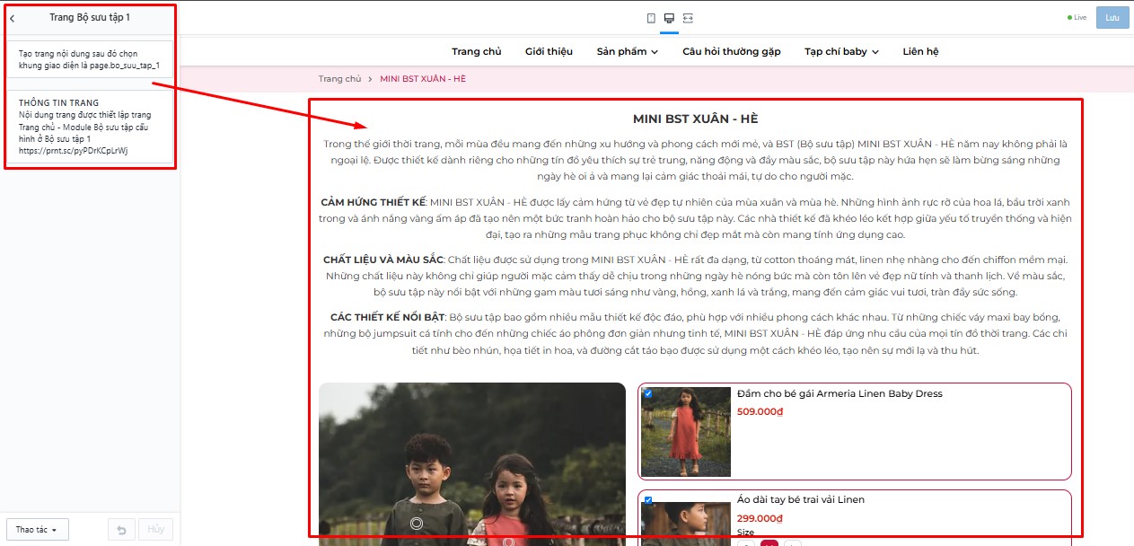1134x546 pixels.
Task: Open Đầm cho bé gái Armeria product link
Action: [840, 394]
